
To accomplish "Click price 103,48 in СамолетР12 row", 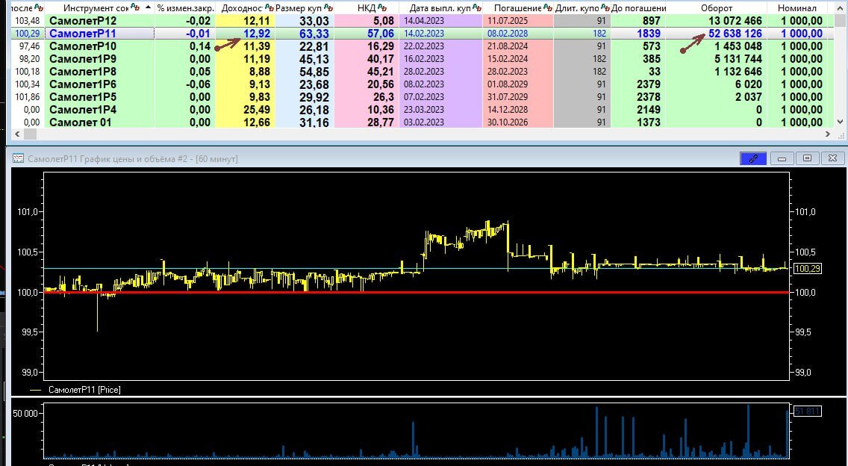I will pyautogui.click(x=29, y=21).
